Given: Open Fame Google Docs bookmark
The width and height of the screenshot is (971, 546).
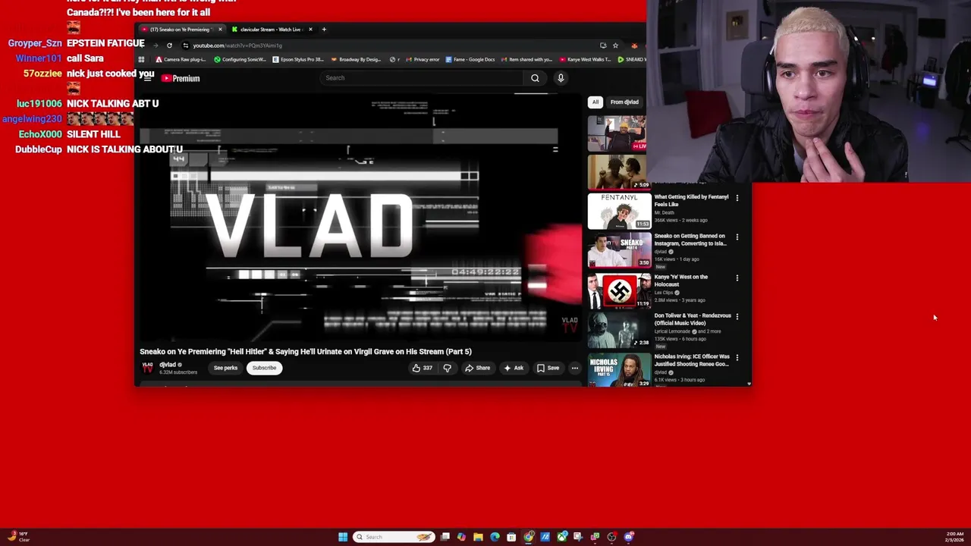Looking at the screenshot, I should [x=470, y=59].
